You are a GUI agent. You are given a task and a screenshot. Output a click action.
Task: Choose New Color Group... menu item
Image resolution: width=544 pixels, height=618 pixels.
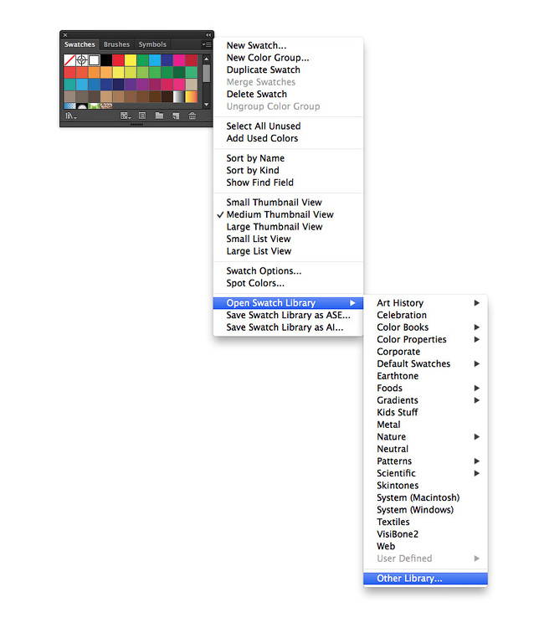288,58
